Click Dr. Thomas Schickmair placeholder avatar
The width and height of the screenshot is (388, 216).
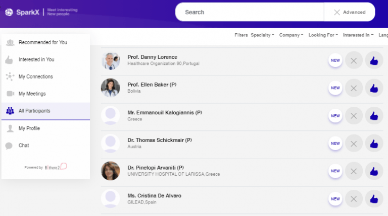(x=110, y=143)
